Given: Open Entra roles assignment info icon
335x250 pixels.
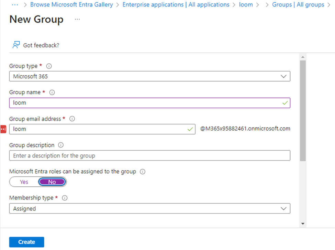Looking at the screenshot, I should (143, 172).
